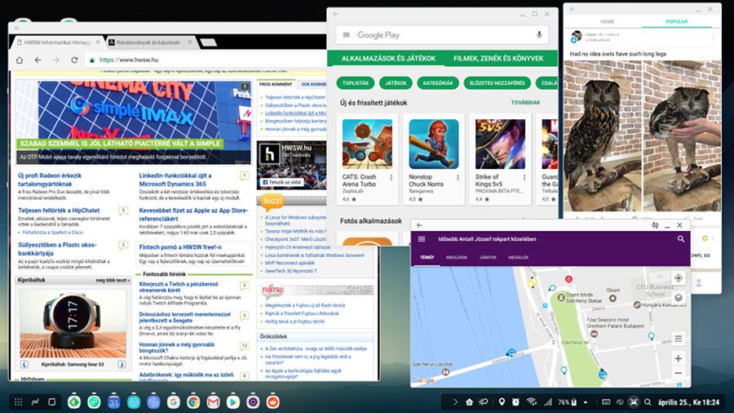
Task: Open Chrome from the taskbar
Action: [x=193, y=402]
